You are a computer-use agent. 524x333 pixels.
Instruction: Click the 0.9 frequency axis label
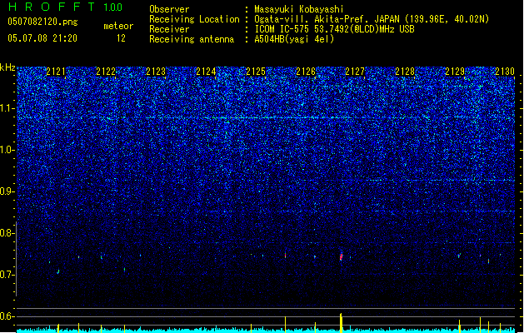7,191
